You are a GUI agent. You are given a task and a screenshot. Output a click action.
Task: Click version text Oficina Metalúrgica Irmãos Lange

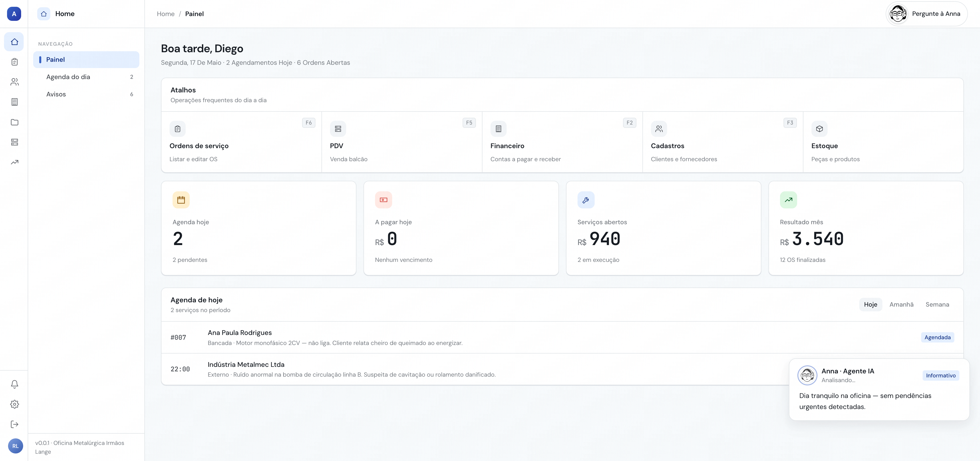pyautogui.click(x=79, y=447)
